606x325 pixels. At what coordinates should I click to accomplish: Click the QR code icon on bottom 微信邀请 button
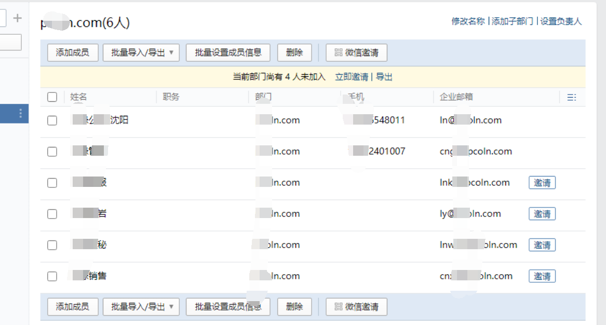tap(338, 307)
